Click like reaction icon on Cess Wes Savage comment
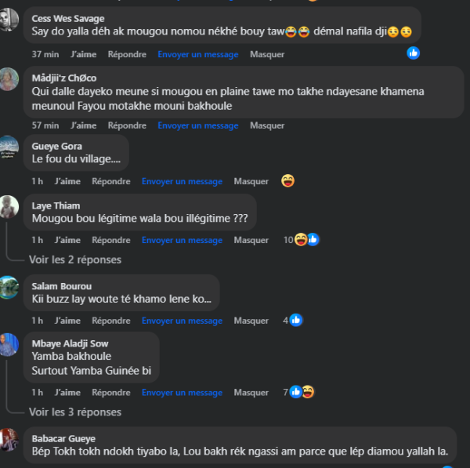 (x=413, y=53)
